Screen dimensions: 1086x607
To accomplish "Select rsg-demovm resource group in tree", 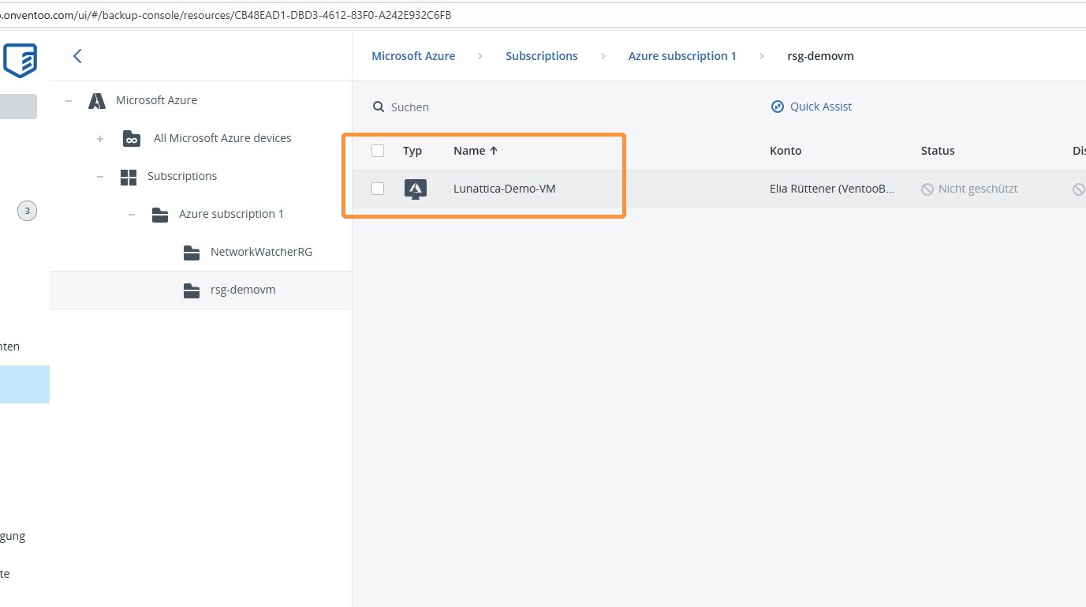I will pos(243,290).
